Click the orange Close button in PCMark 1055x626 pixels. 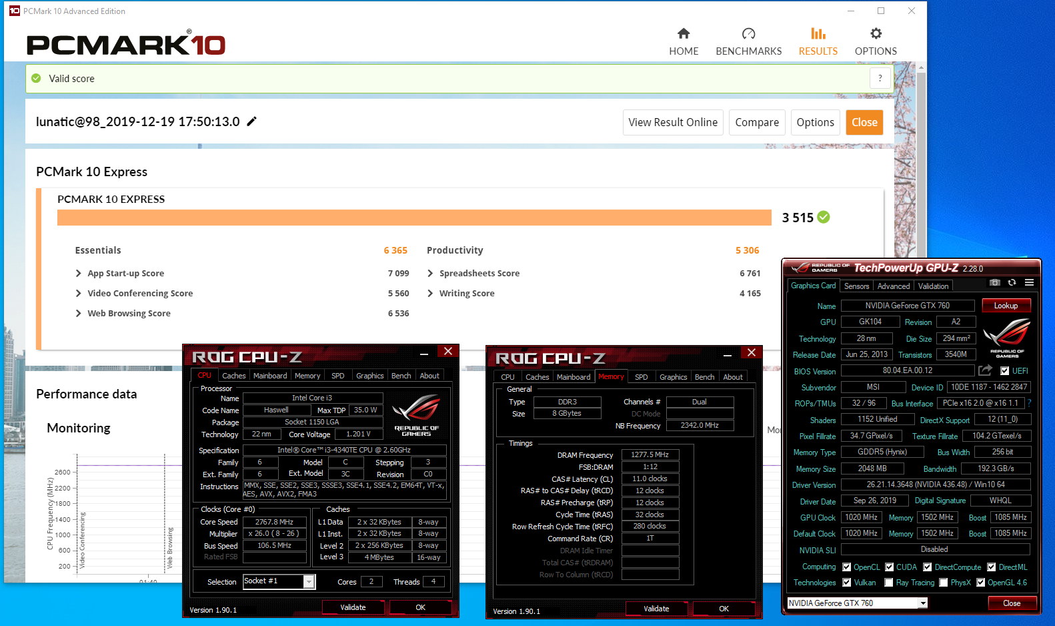pyautogui.click(x=864, y=122)
